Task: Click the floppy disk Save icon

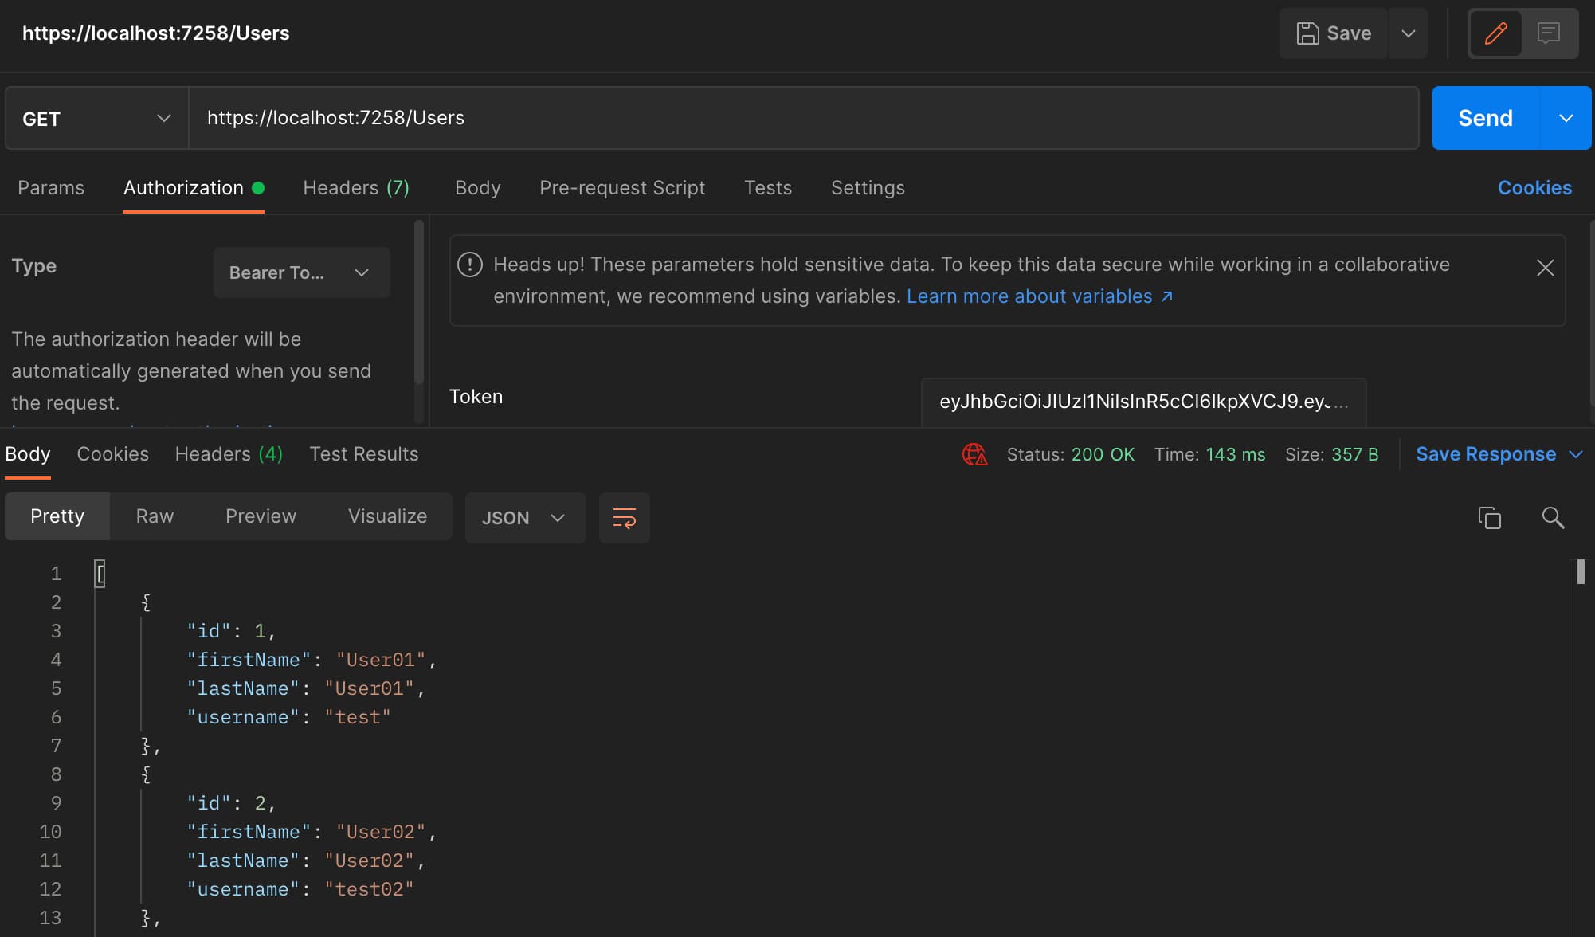Action: pyautogui.click(x=1307, y=33)
